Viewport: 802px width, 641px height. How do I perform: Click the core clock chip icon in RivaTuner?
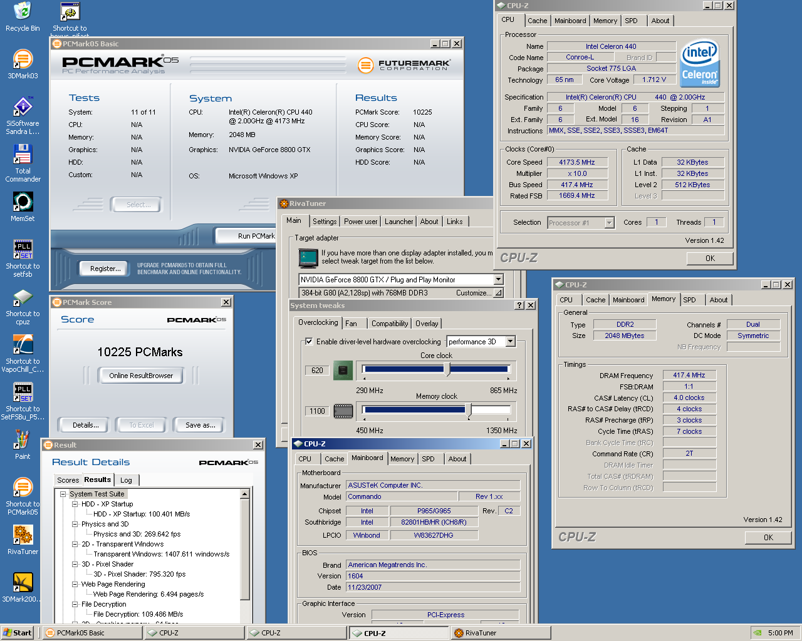[x=343, y=370]
